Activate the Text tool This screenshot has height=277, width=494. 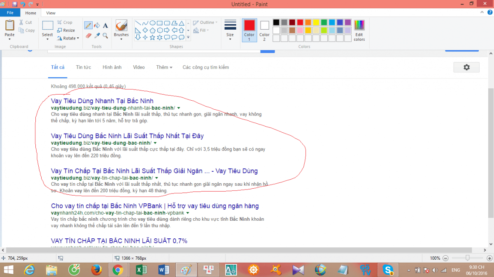tap(105, 25)
